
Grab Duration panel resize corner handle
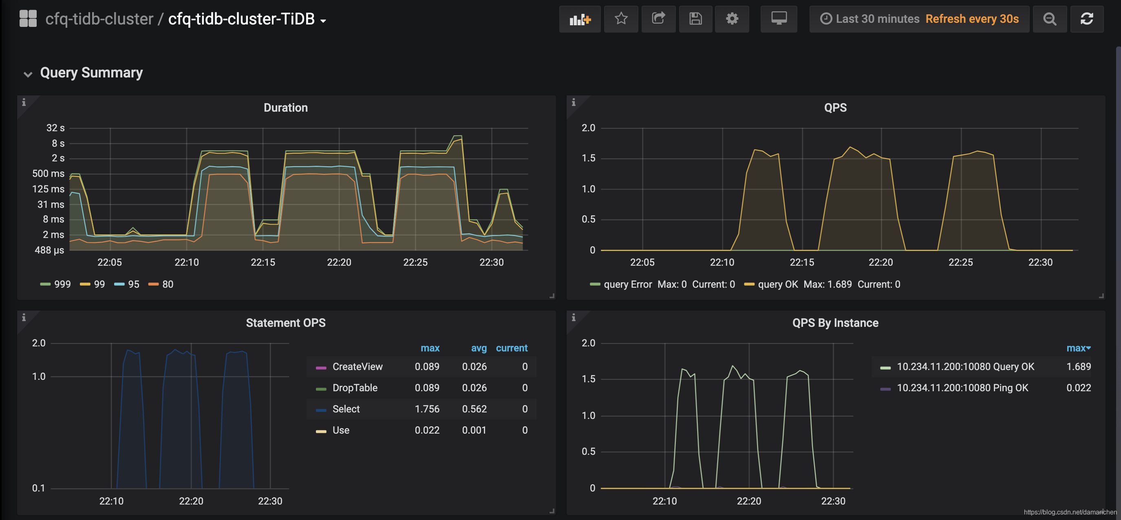pyautogui.click(x=552, y=296)
